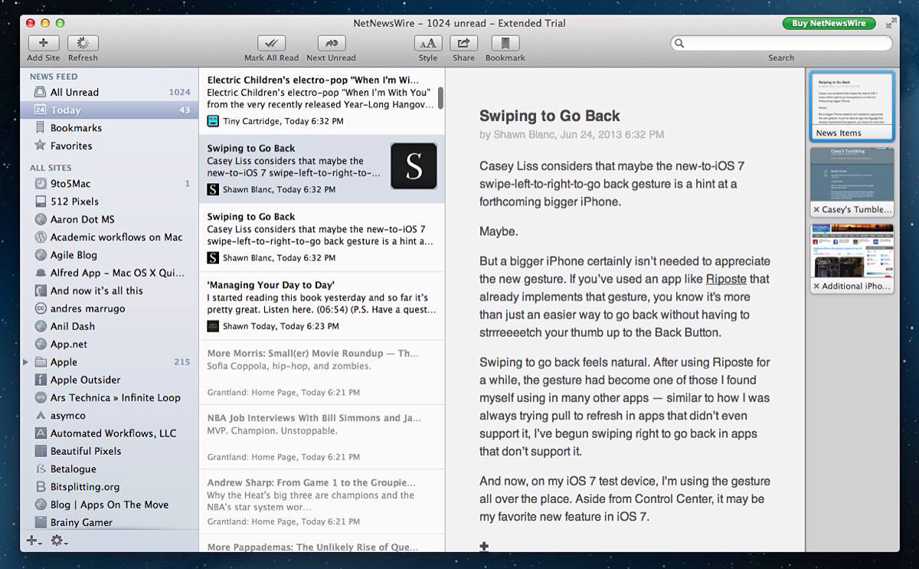
Task: Click inside the Search field
Action: [x=781, y=44]
